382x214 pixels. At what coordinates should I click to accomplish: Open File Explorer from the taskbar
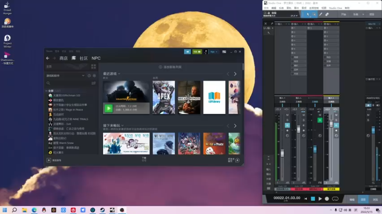(x=24, y=210)
